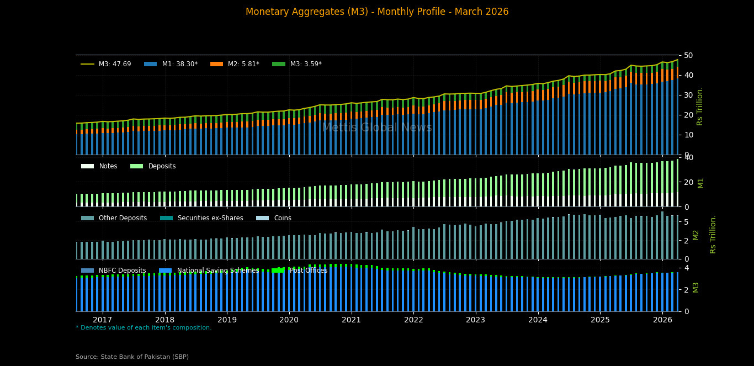Click the Post Offices legend swatch
The height and width of the screenshot is (366, 754).
tap(278, 270)
